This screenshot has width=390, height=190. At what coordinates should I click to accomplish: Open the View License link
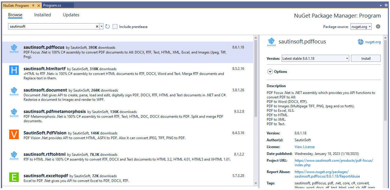tap(304, 147)
